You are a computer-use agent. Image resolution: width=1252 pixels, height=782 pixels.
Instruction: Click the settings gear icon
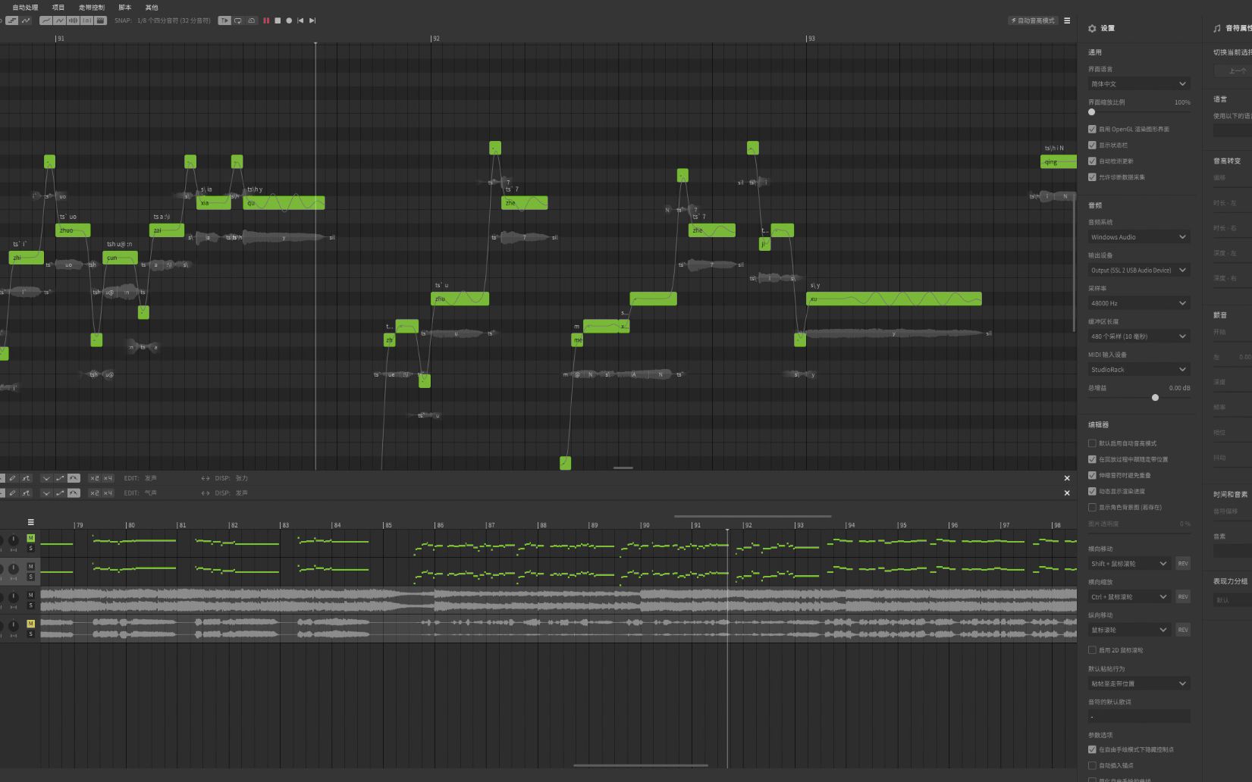tap(1092, 28)
